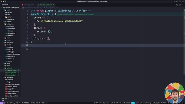Image resolution: width=185 pixels, height=104 pixels.
Task: Open the customize layout icon
Action: click(183, 1)
